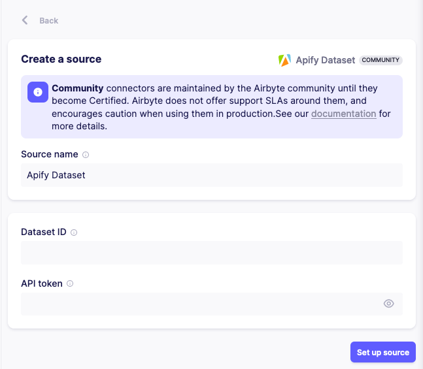Go back using the Back text link

coord(48,21)
